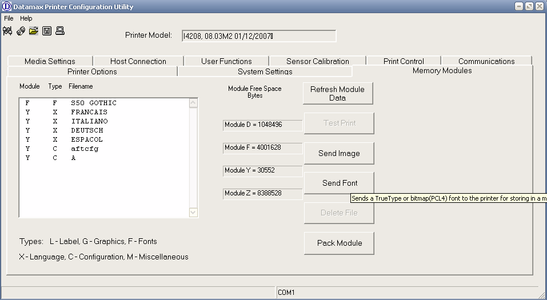547x300 pixels.
Task: Click the printer toolbar icon
Action: click(x=21, y=31)
